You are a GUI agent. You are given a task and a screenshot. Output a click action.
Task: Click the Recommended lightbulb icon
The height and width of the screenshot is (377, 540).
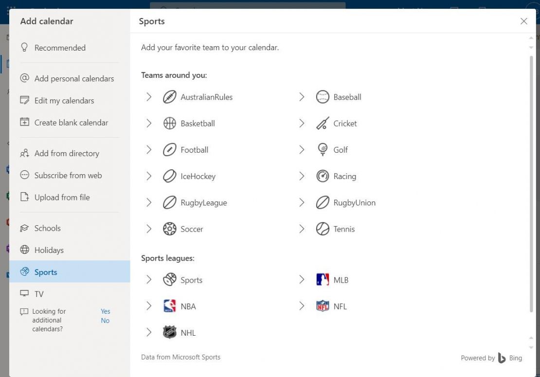click(x=25, y=47)
